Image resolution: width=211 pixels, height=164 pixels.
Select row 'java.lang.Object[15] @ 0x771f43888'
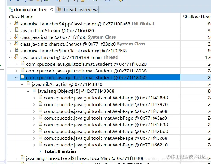click(109, 91)
